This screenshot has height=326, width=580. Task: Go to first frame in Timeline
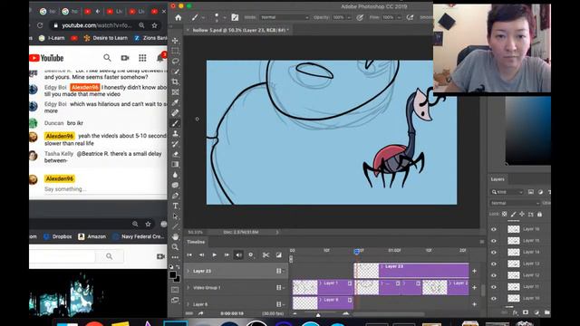189,255
